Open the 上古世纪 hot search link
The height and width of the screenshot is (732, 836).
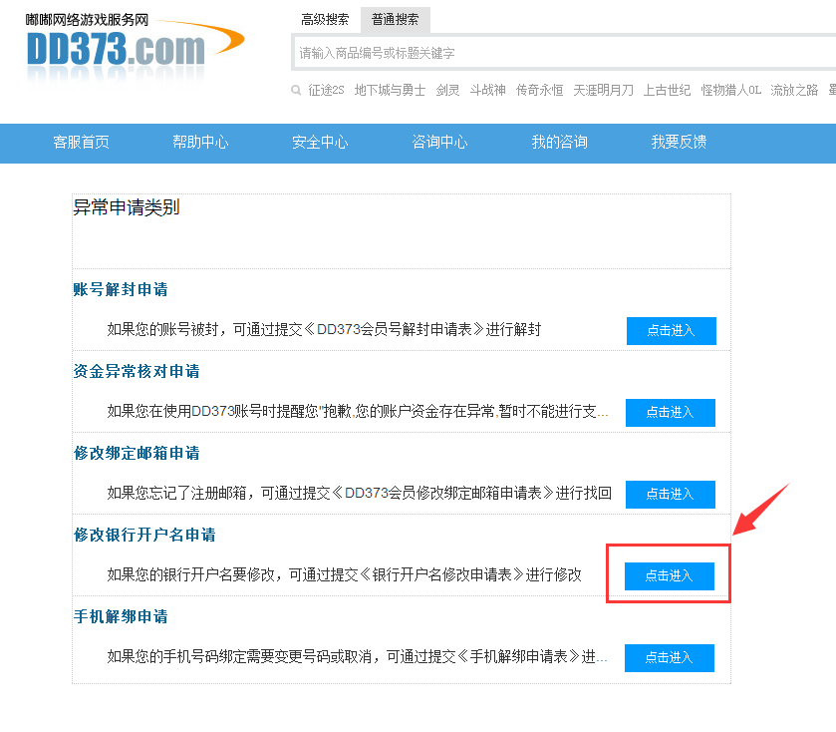(x=667, y=90)
